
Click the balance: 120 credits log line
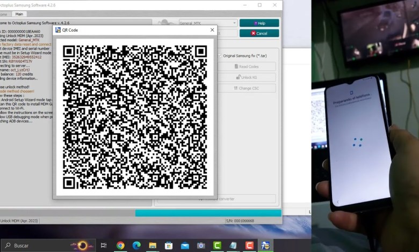(x=17, y=74)
